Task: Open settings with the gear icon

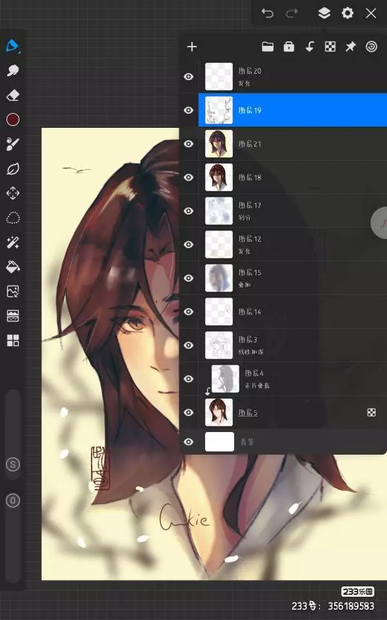Action: 348,13
